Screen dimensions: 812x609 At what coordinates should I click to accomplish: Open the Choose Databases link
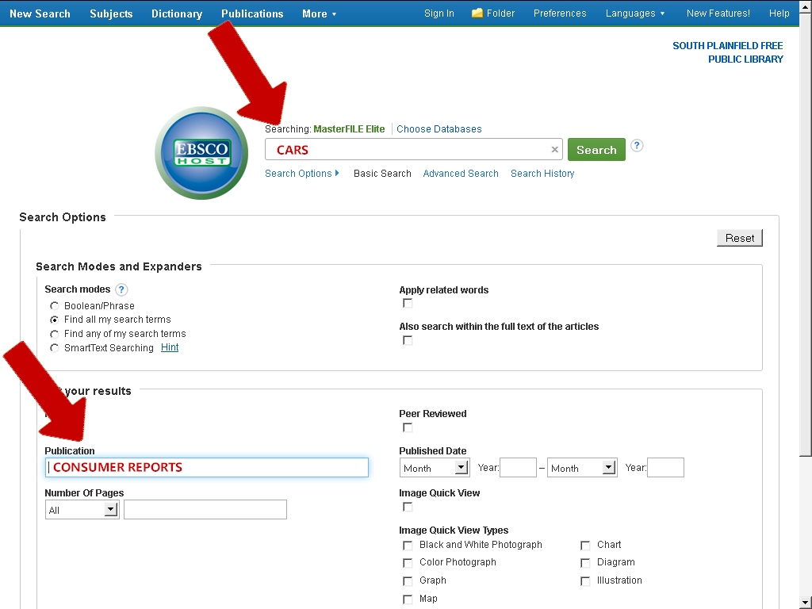[439, 129]
